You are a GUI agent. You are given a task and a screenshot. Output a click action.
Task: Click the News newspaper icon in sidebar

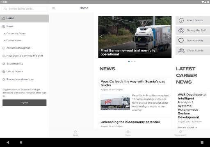tap(4, 26)
